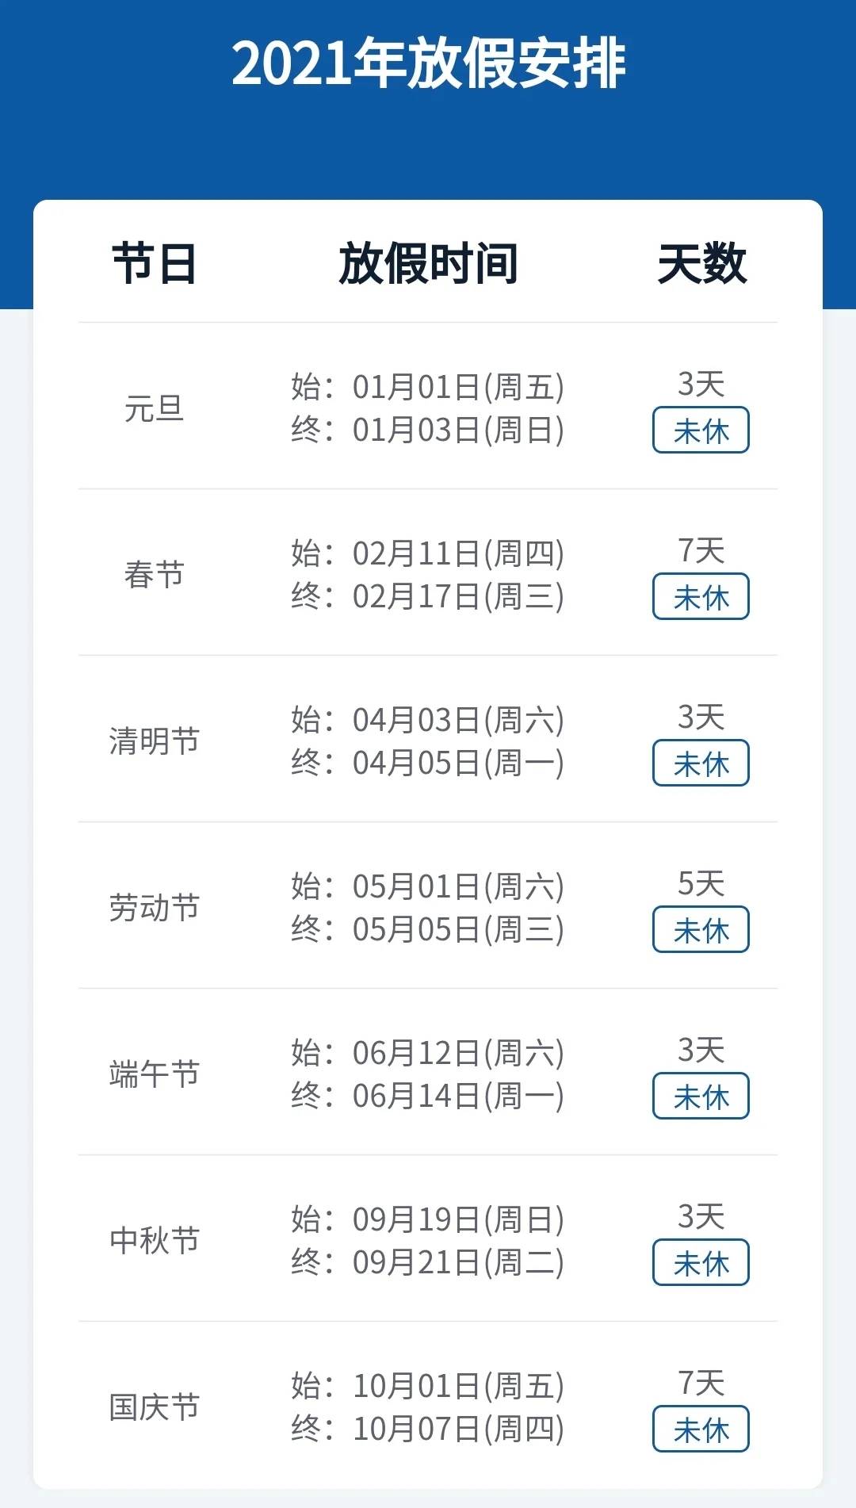Select the 天数 column header

[x=701, y=263]
